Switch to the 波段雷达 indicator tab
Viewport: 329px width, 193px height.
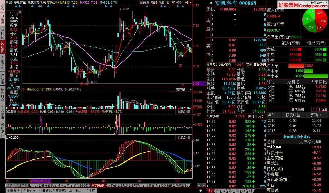(48, 186)
